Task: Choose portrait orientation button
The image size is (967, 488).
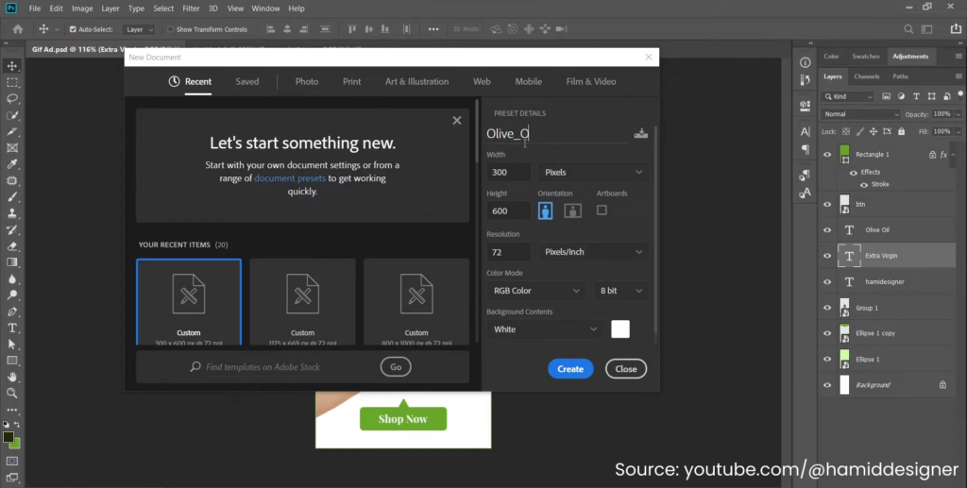Action: (545, 210)
